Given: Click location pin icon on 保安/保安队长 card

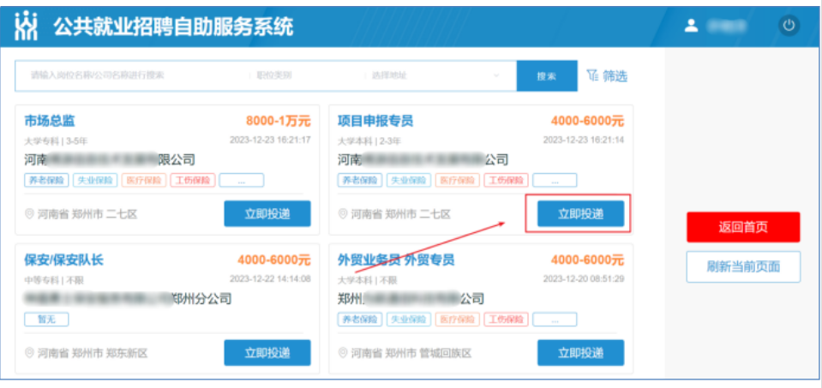Looking at the screenshot, I should pos(29,353).
